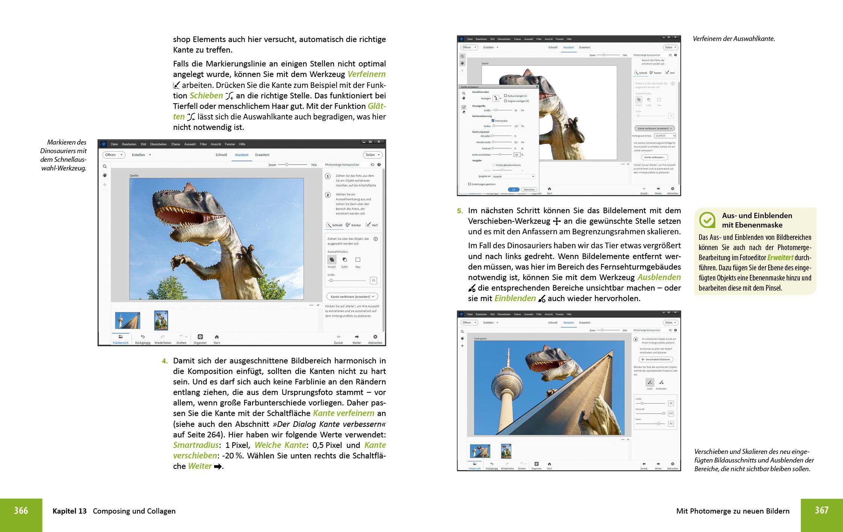Image resolution: width=843 pixels, height=532 pixels.
Task: Switch to the Erweitert tab
Action: (262, 155)
